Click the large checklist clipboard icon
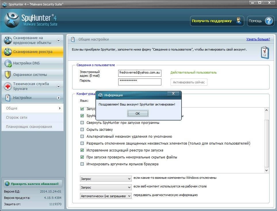Viewport: 277px width, 211px height. tap(265, 52)
